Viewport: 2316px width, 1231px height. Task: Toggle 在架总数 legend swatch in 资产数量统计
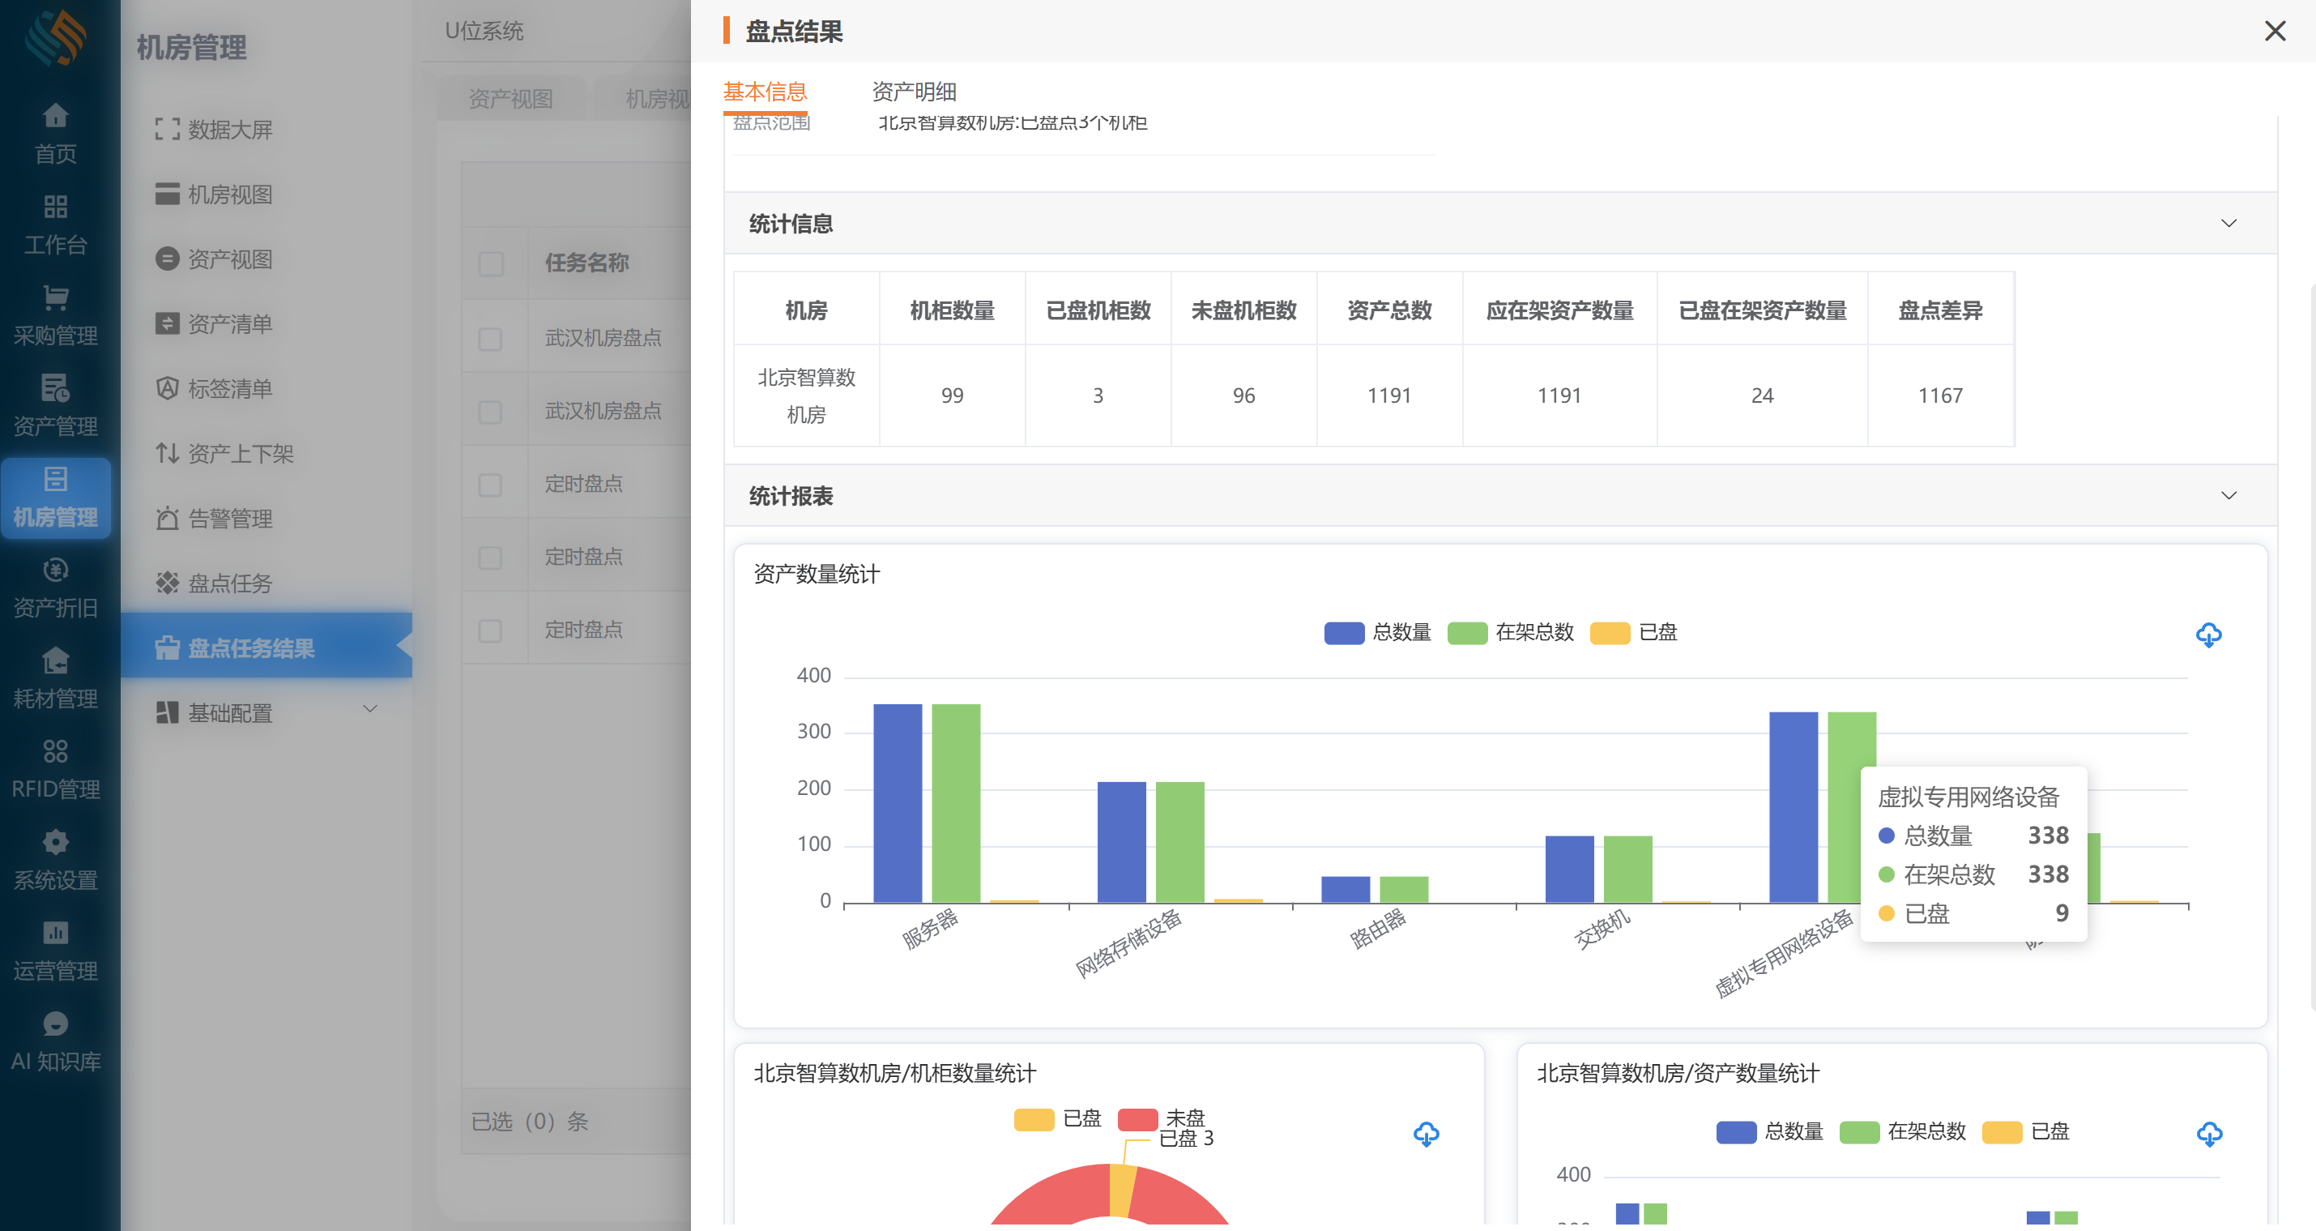[x=1466, y=633]
